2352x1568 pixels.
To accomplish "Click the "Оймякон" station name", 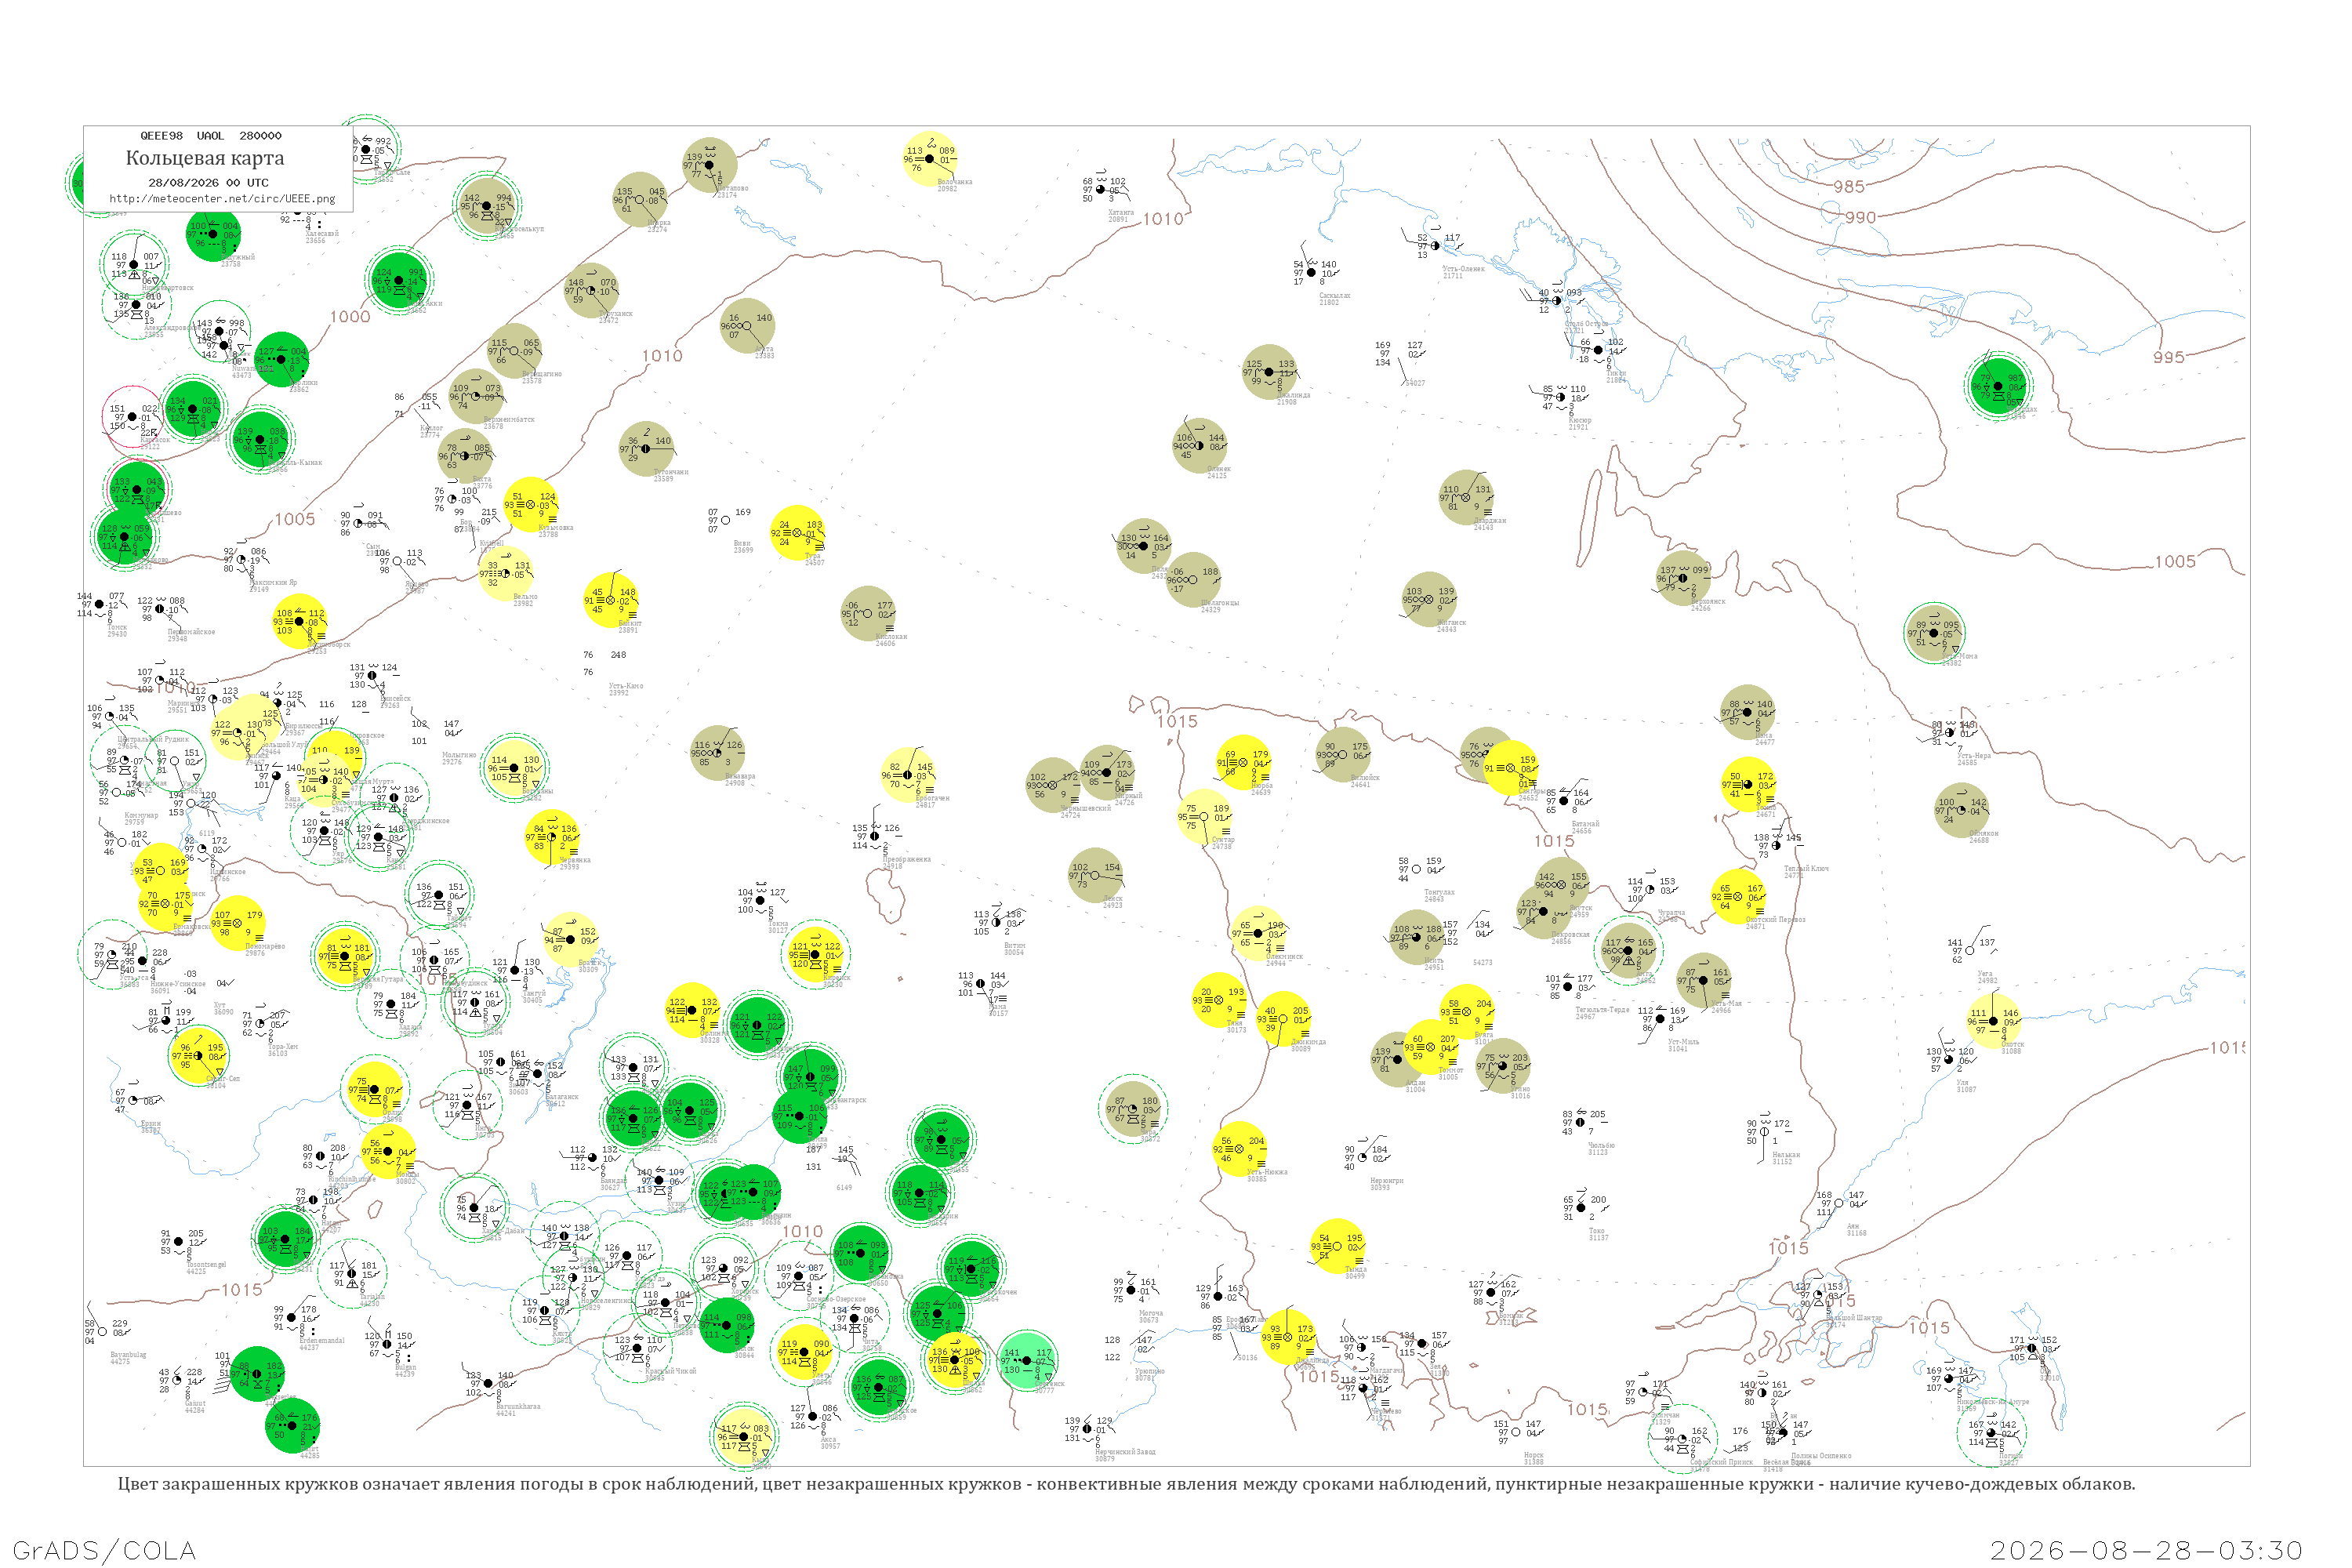I will [1984, 833].
